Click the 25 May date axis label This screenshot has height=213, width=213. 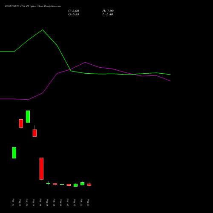[88, 202]
